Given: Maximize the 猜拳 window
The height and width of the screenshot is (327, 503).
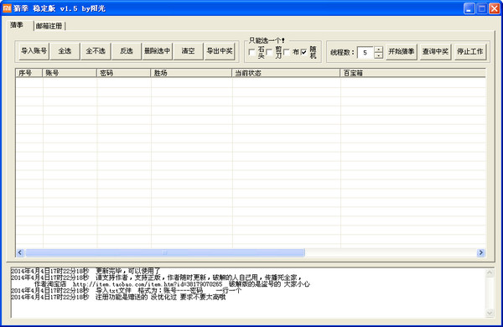Looking at the screenshot, I should [x=481, y=8].
